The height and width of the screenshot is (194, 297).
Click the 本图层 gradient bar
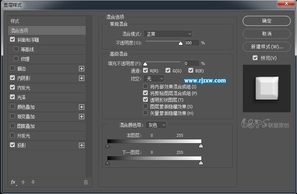tap(154, 141)
